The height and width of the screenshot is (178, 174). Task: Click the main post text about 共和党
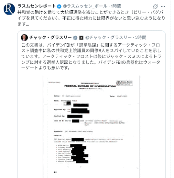point(91,18)
